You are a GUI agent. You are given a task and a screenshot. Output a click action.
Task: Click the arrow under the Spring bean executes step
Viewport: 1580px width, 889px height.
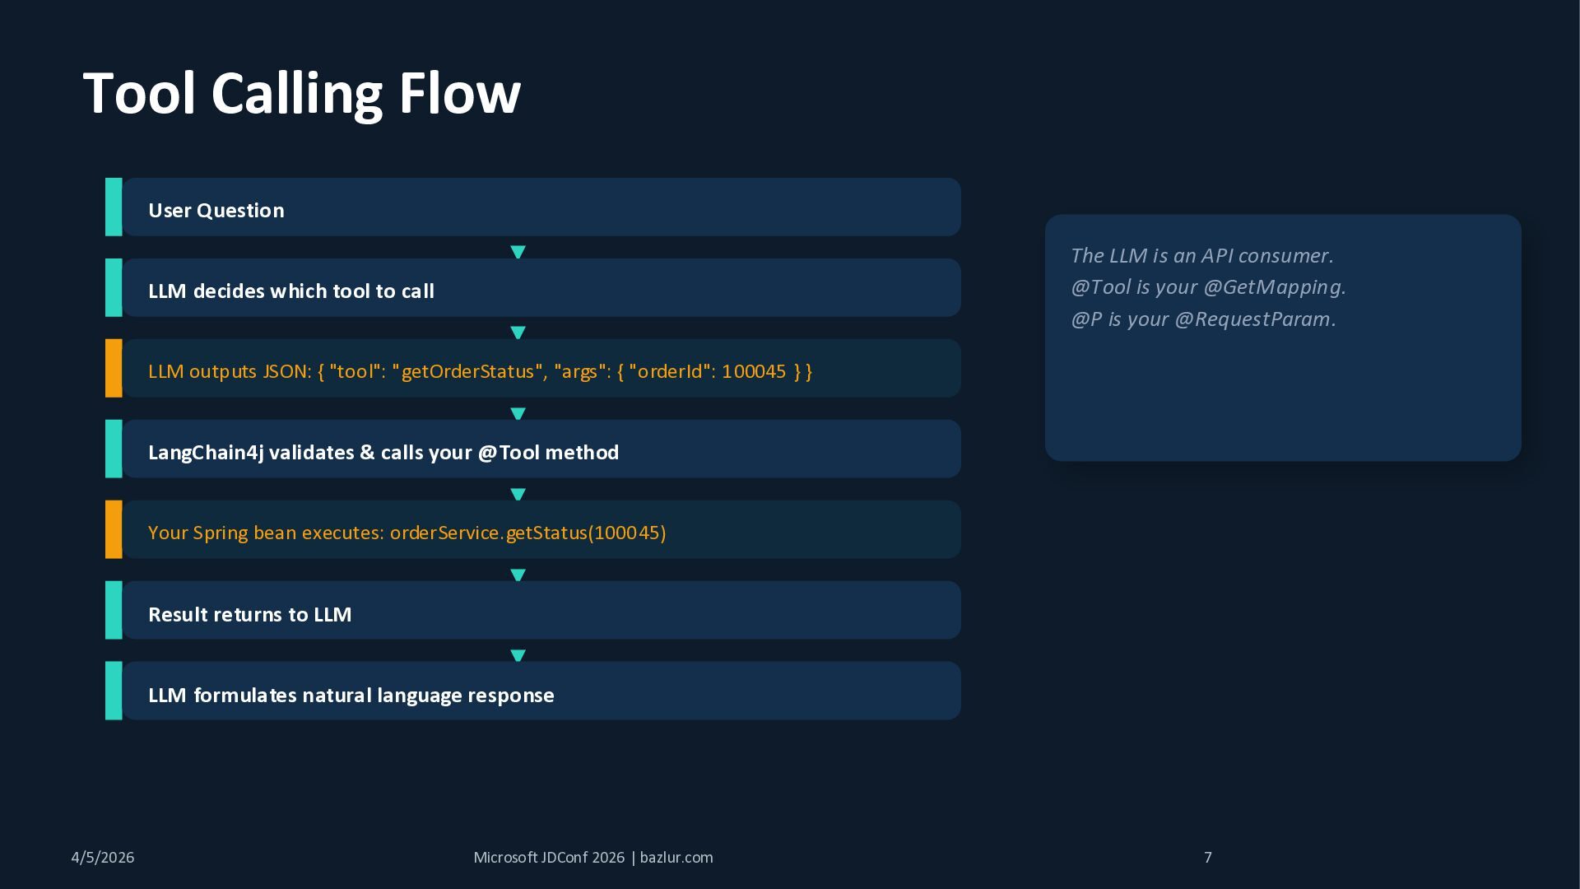click(518, 575)
